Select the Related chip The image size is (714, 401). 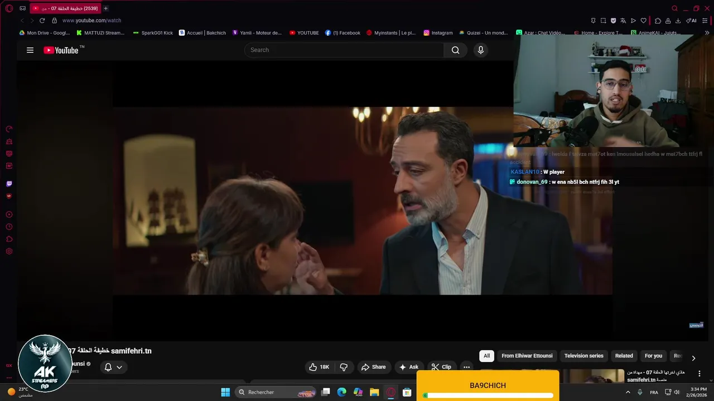coord(624,356)
